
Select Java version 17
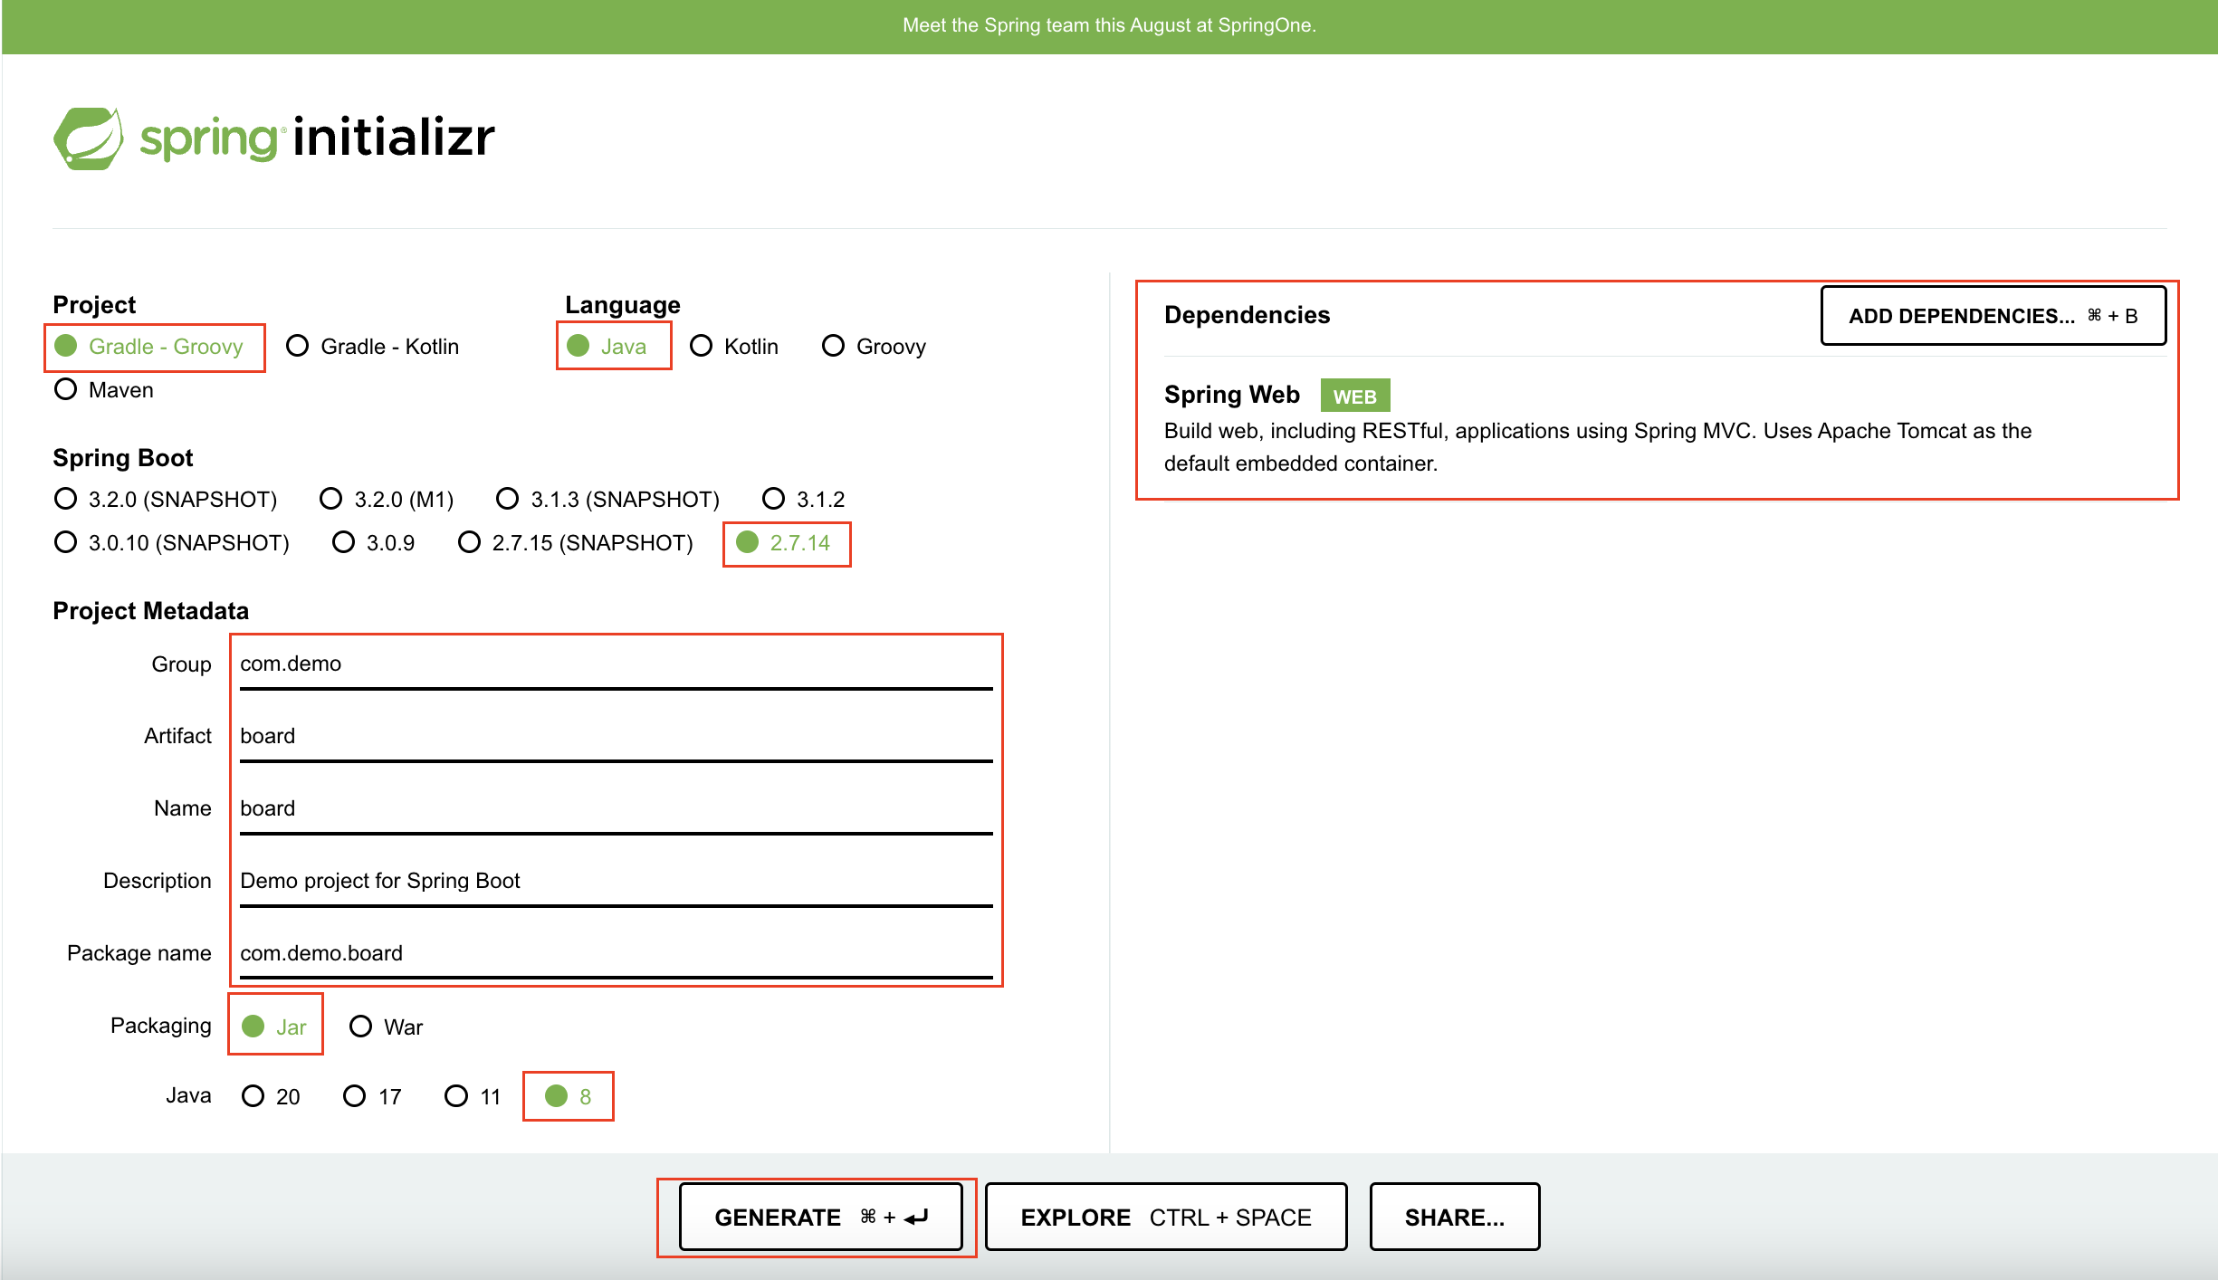tap(355, 1096)
